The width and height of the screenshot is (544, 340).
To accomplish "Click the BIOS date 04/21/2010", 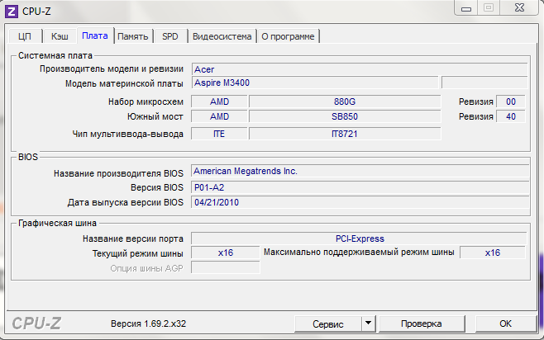I will click(360, 202).
